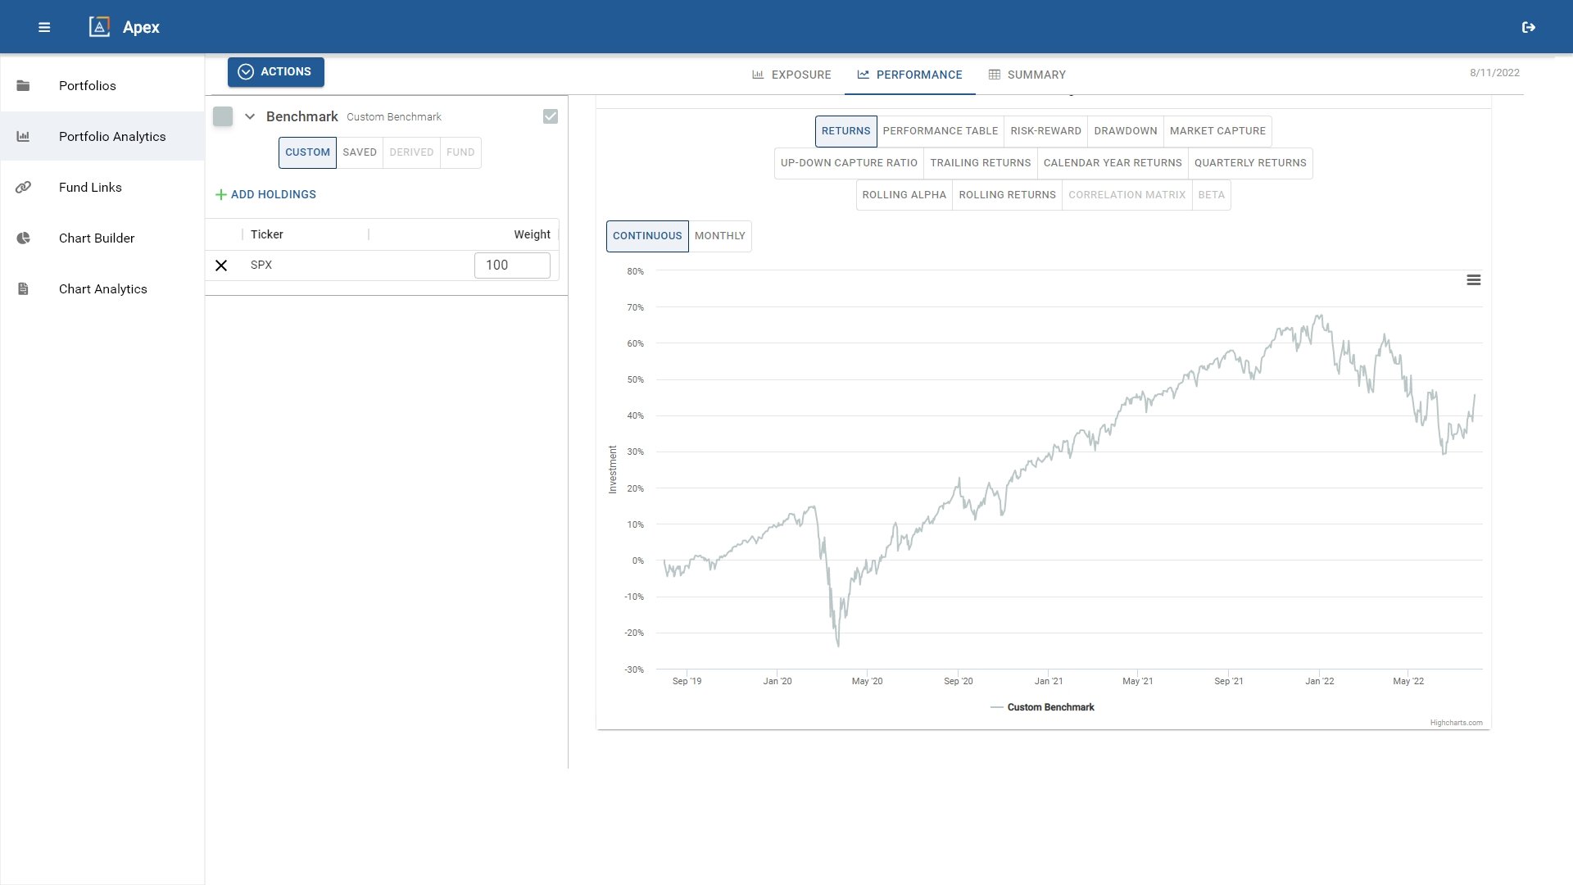This screenshot has width=1573, height=885.
Task: Click the Apex logo icon
Action: click(x=99, y=27)
